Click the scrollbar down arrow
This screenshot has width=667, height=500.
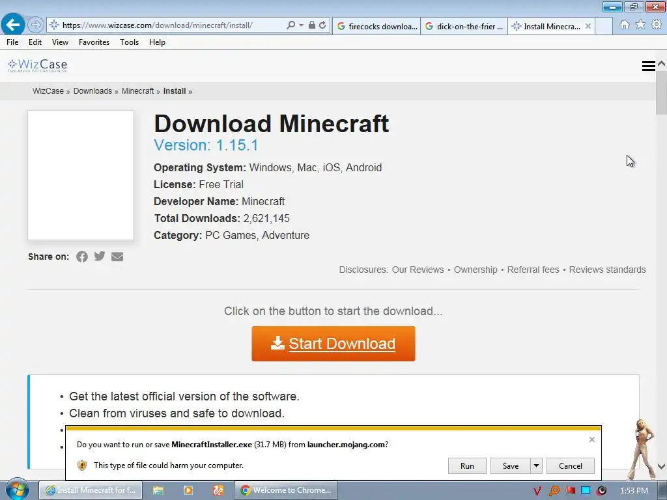[662, 466]
